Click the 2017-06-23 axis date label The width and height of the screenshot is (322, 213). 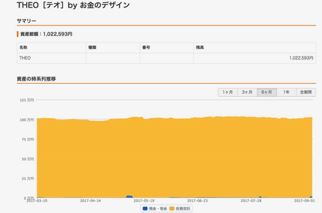coord(197,201)
